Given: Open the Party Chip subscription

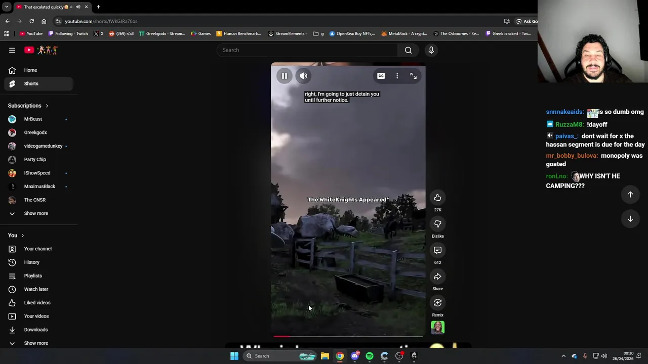Looking at the screenshot, I should click(38, 159).
